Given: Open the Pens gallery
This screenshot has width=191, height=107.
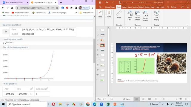Looking at the screenshot, I should pyautogui.click(x=109, y=15).
